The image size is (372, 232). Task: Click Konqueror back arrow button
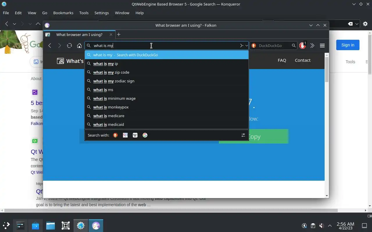click(x=7, y=24)
